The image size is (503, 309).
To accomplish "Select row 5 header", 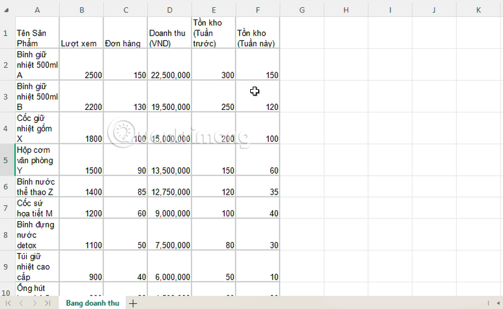I will click(6, 160).
